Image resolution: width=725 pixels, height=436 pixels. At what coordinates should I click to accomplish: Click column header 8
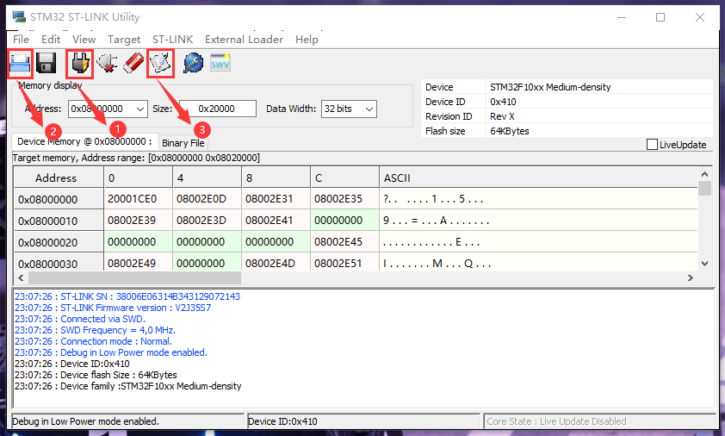click(276, 178)
